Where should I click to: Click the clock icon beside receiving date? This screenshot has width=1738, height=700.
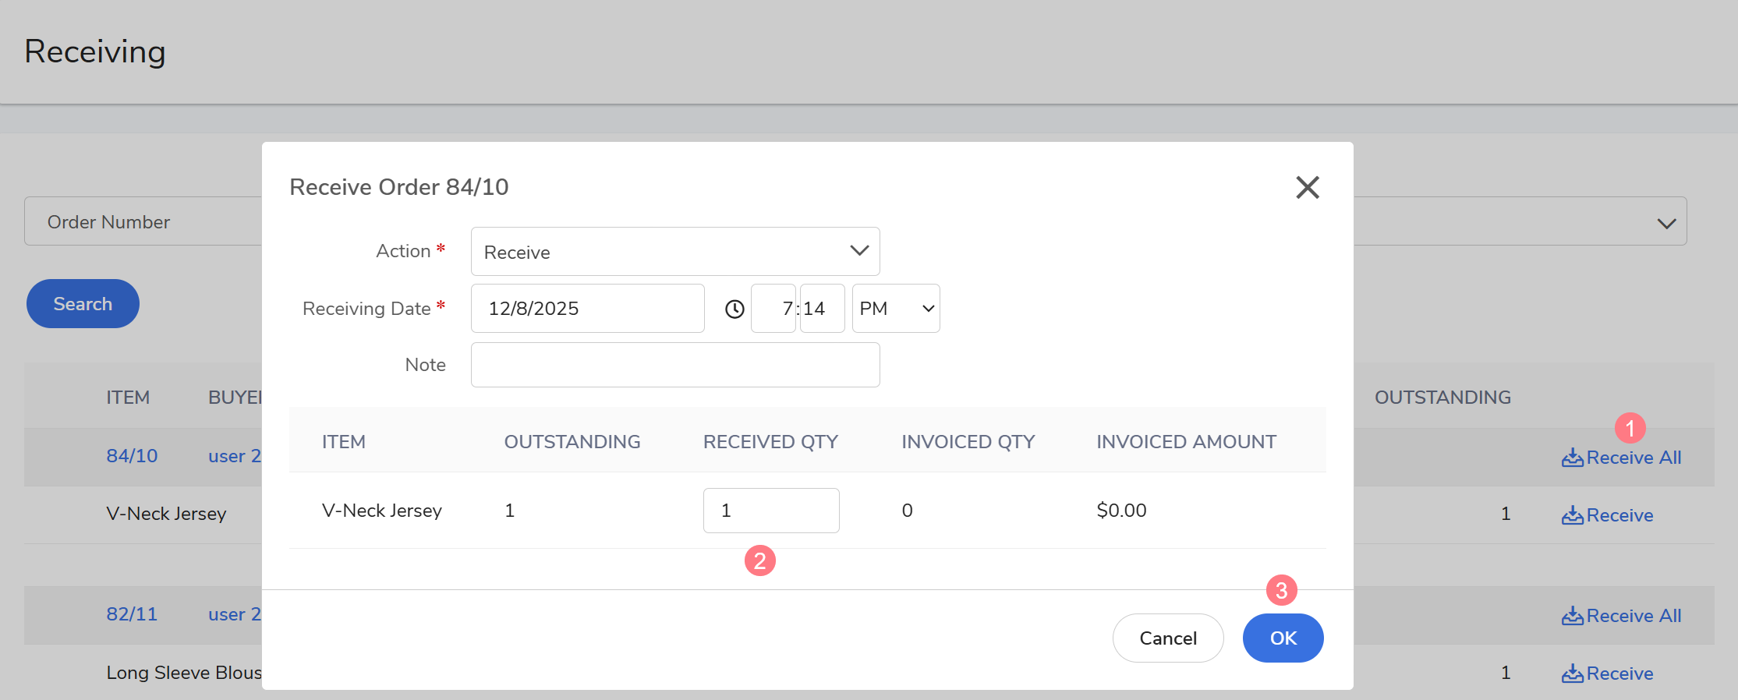[734, 309]
